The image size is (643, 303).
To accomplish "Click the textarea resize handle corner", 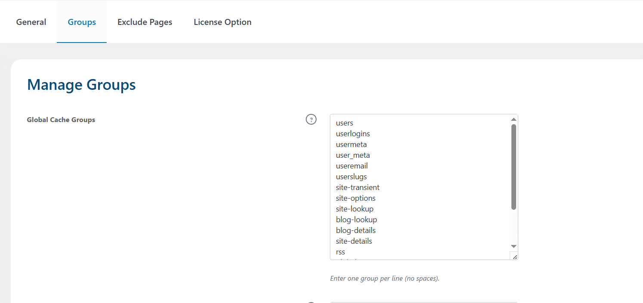I will [514, 256].
